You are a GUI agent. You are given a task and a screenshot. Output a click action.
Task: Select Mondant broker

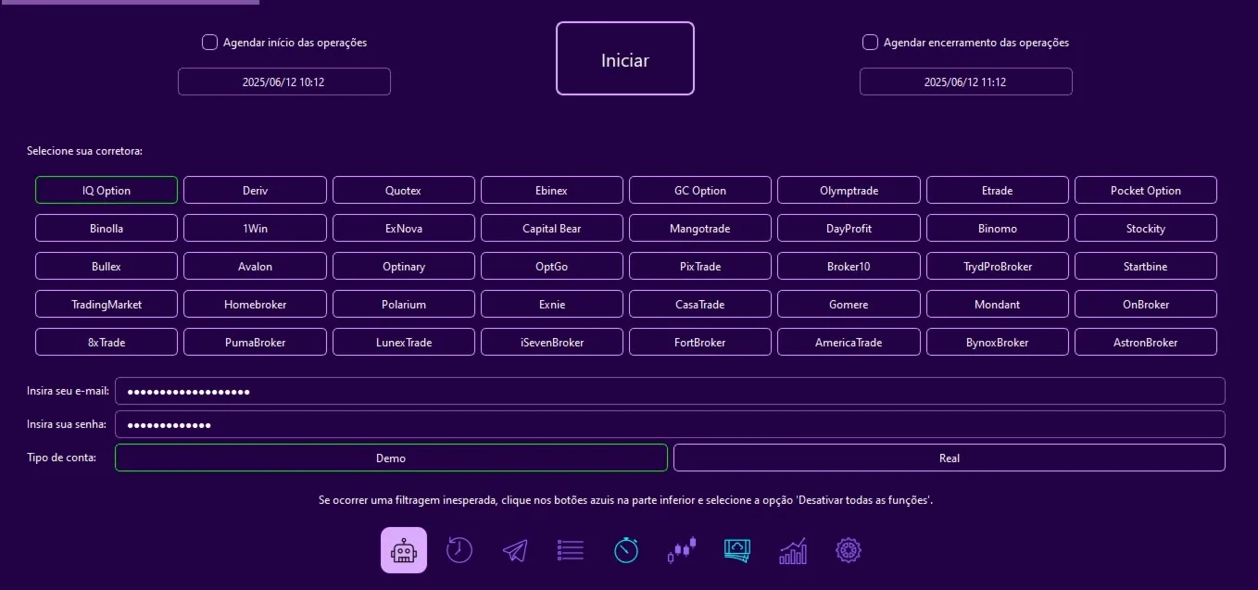pos(998,304)
